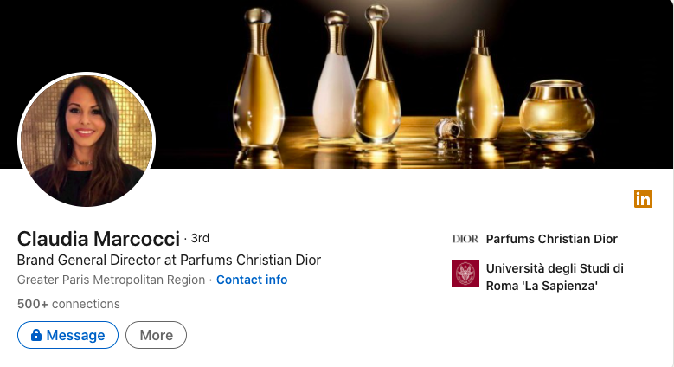Open the Parfums Christian Dior company link
Screen dimensions: 674x367
point(552,239)
